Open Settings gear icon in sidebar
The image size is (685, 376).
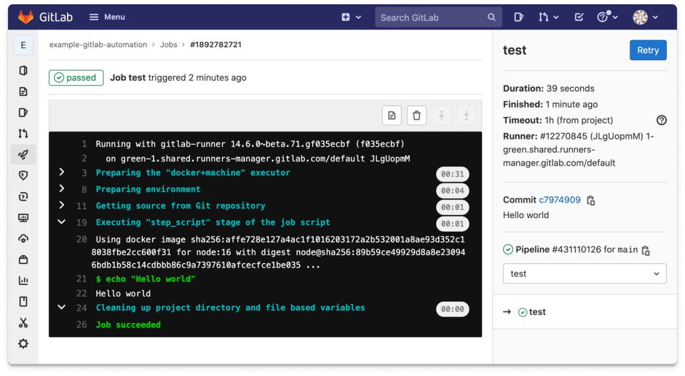(23, 343)
